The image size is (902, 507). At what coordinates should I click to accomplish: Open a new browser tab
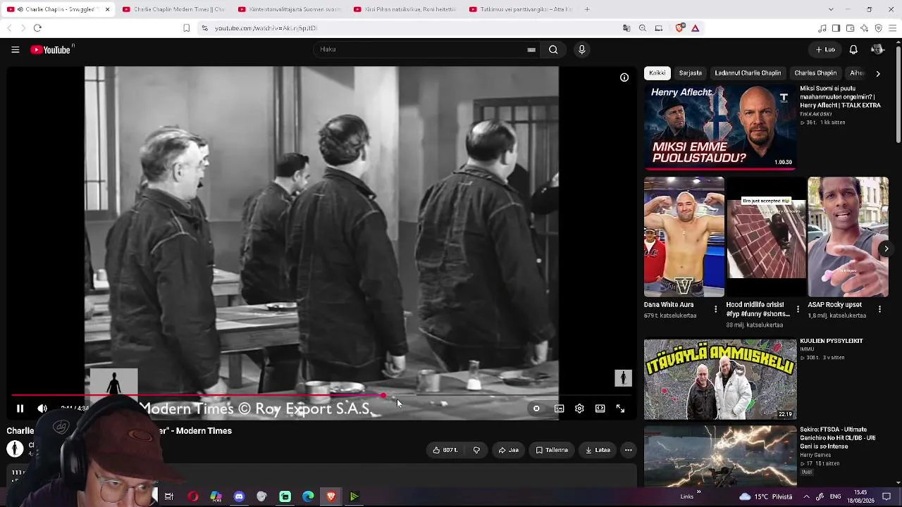pos(587,9)
